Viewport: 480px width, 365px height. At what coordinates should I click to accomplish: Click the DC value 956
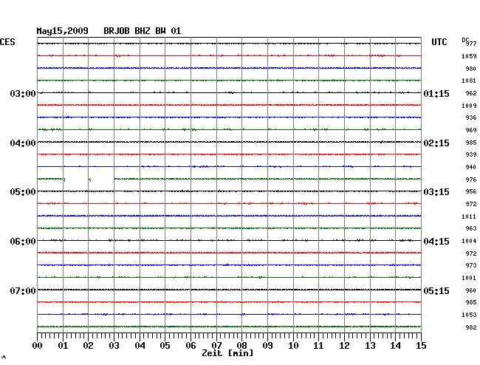coord(471,191)
